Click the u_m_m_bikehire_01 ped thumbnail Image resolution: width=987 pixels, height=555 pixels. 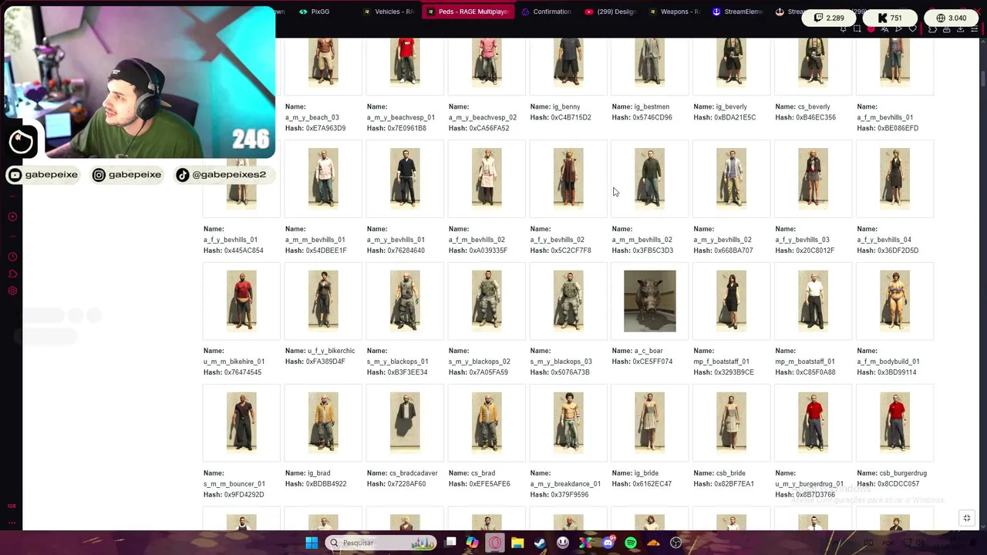pos(241,301)
